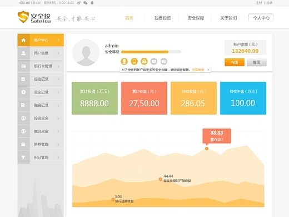Click the round icon beside 投资奖金
Screen dimensions: 289x217
pos(23,118)
